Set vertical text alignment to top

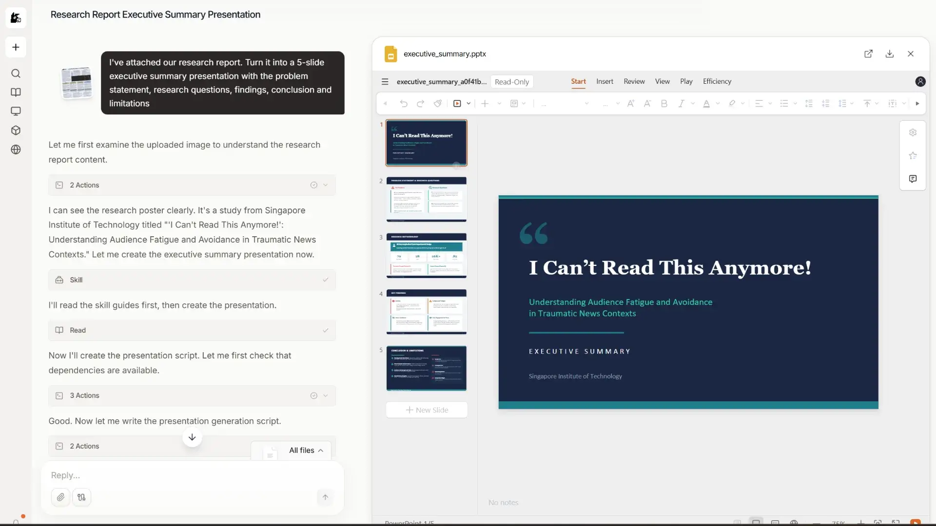tap(867, 104)
